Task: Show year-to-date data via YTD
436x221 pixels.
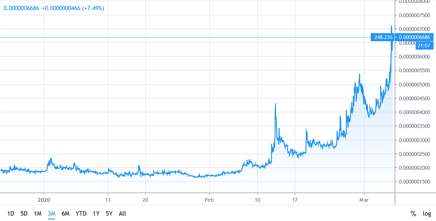Action: [81, 214]
